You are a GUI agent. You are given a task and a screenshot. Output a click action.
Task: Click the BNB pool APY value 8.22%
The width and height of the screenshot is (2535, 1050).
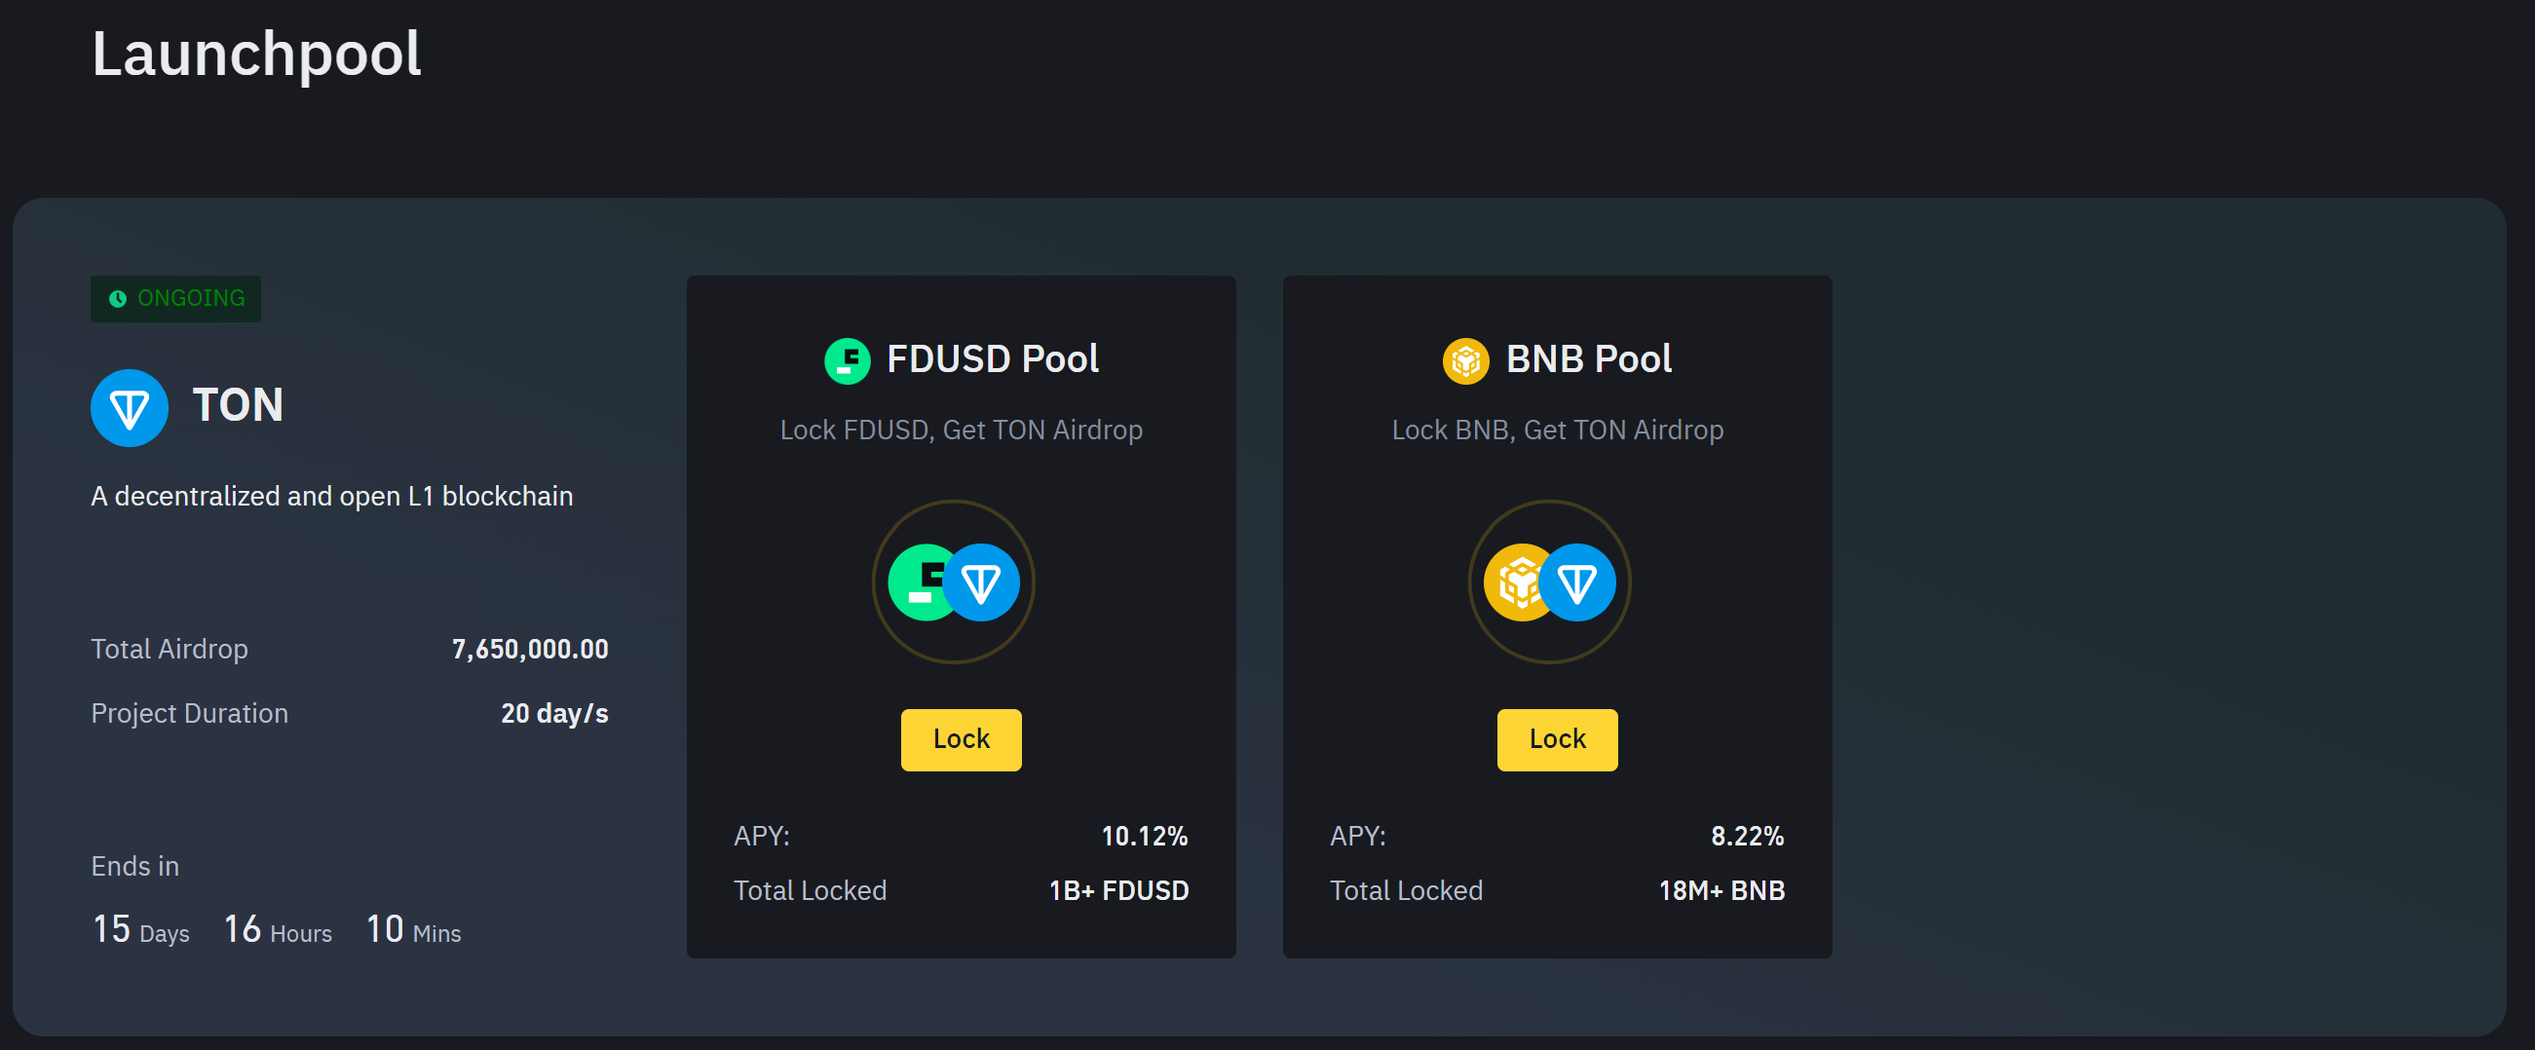click(1747, 837)
